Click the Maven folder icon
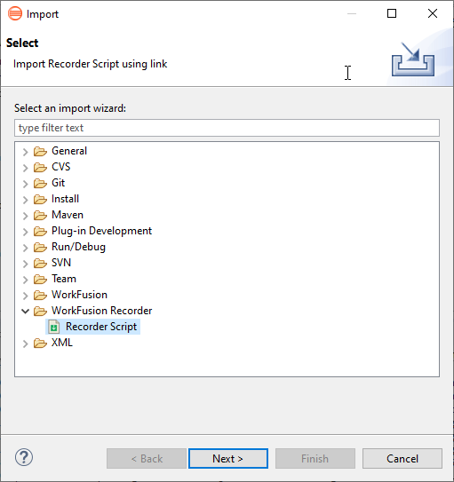 40,215
